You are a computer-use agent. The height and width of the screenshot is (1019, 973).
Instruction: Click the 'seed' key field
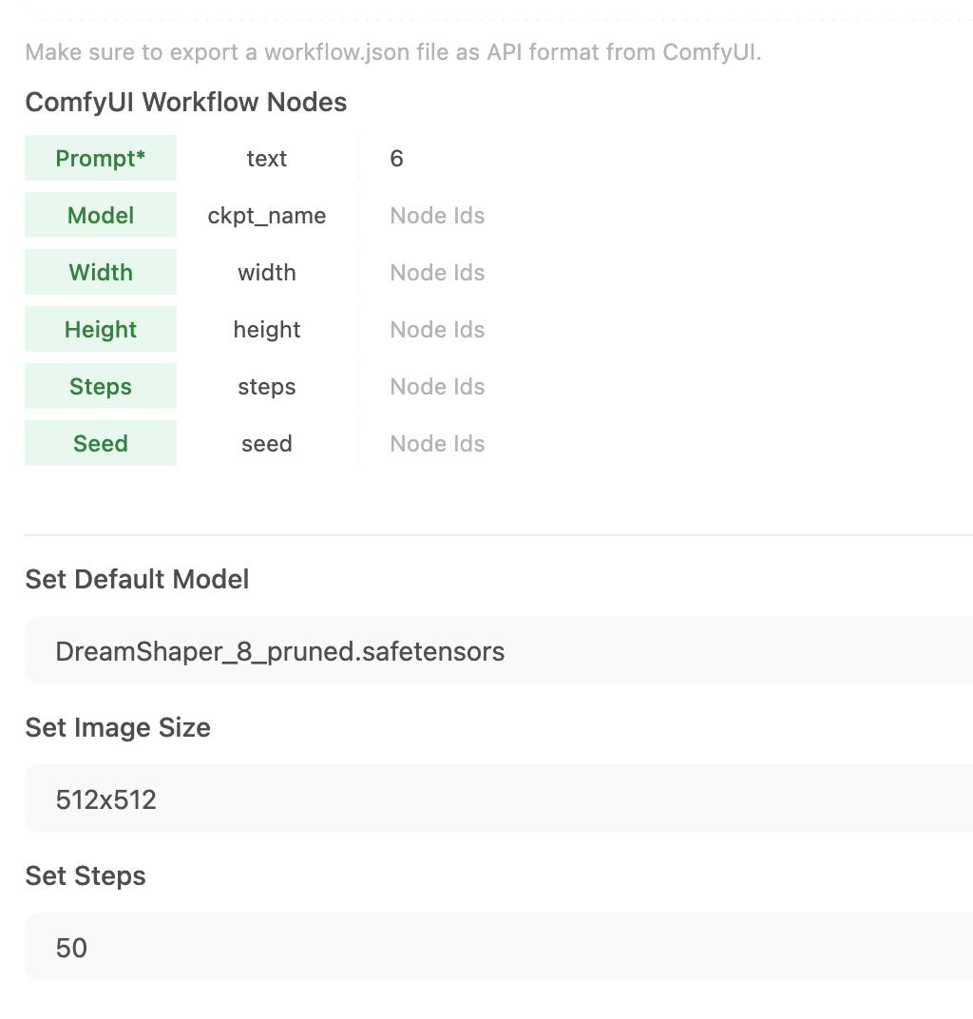pyautogui.click(x=267, y=444)
